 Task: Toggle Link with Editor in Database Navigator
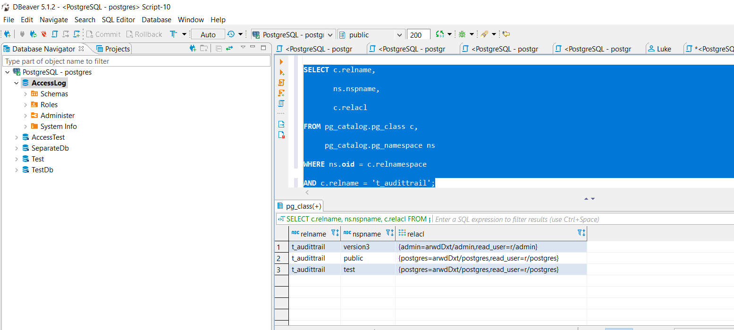coord(229,49)
